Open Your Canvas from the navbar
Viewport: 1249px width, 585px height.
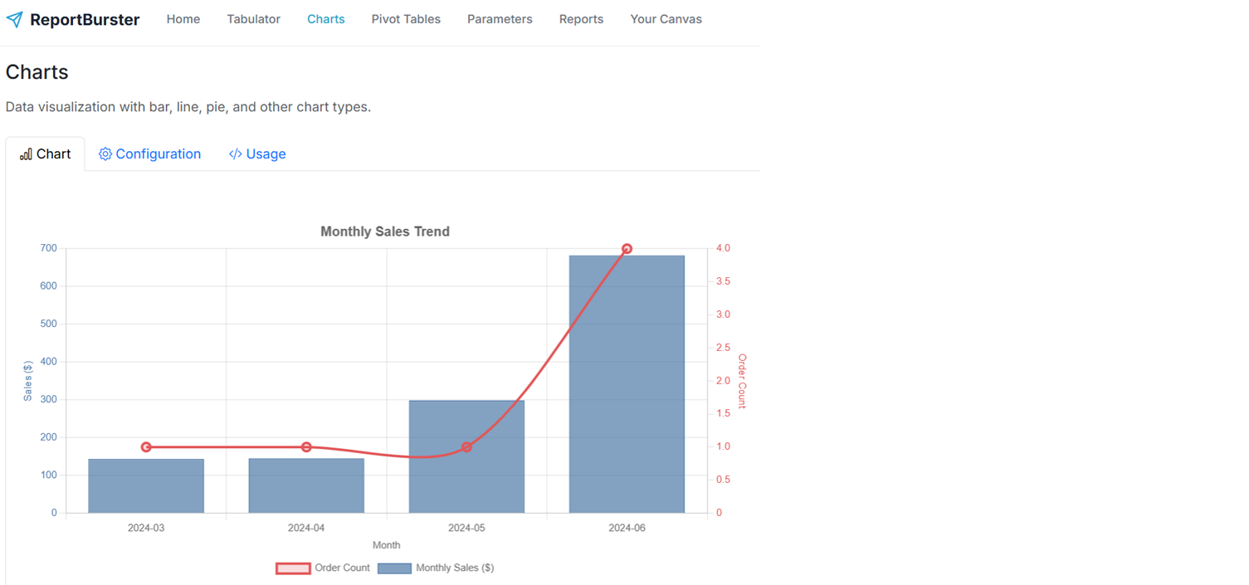pos(666,19)
